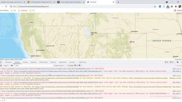The width and height of the screenshot is (182, 102).
Task: Close the Cross-Origin Resource Sharing tab
Action: [84, 2]
